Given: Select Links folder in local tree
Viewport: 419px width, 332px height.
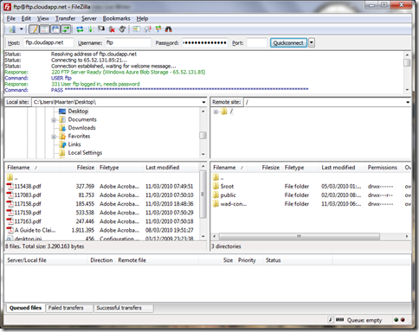Looking at the screenshot, I should click(74, 144).
